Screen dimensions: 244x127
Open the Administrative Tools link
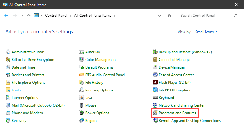(x=28, y=52)
